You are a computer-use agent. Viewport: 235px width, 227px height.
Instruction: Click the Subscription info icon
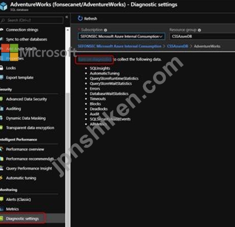[105, 30]
